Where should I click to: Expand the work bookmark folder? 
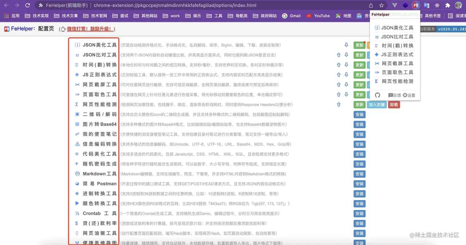tap(171, 16)
